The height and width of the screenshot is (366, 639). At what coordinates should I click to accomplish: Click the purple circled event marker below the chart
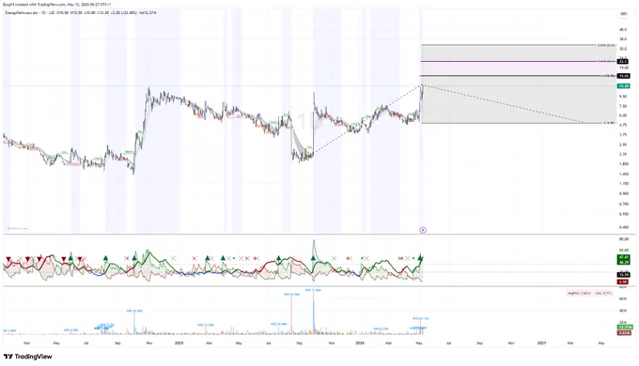pyautogui.click(x=423, y=230)
